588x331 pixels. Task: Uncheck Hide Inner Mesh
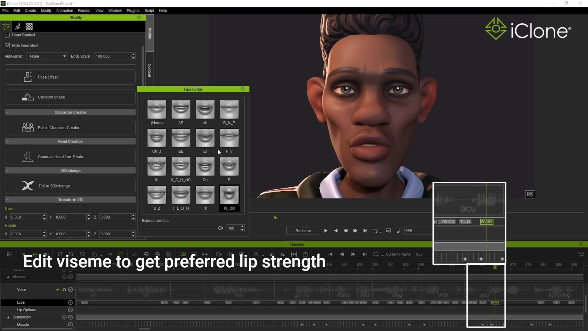tap(7, 46)
